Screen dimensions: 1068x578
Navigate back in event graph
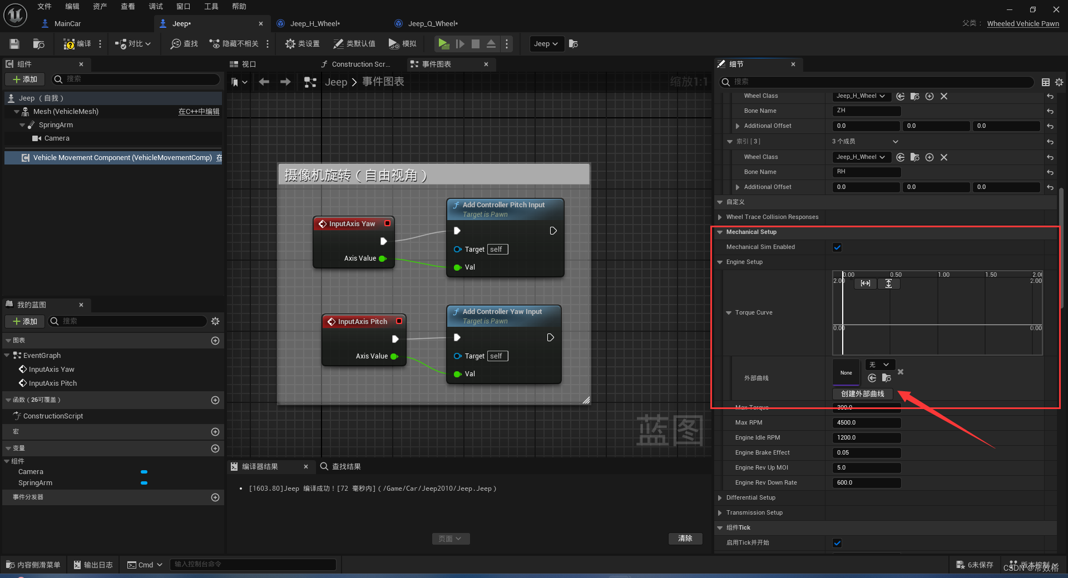click(x=264, y=82)
